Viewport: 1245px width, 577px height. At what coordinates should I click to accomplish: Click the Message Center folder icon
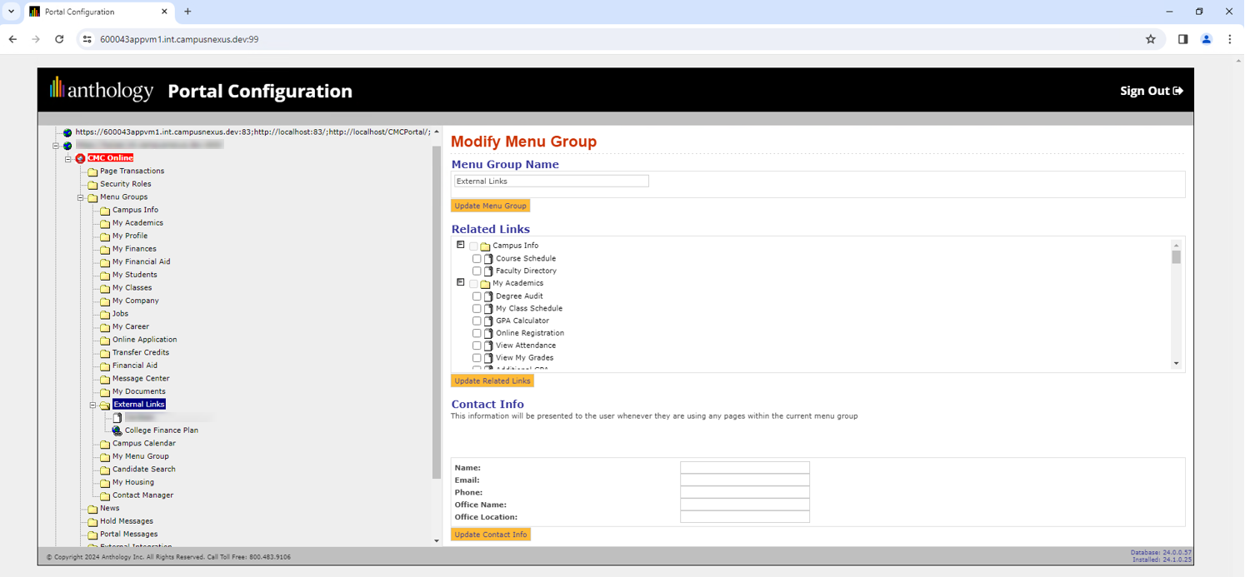(105, 379)
